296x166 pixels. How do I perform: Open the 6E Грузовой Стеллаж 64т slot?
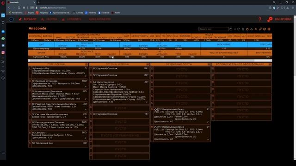119,70
